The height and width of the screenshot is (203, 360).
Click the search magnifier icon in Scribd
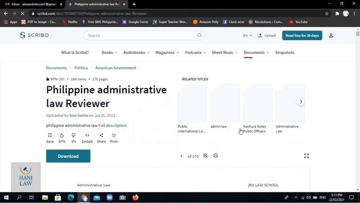point(200,35)
